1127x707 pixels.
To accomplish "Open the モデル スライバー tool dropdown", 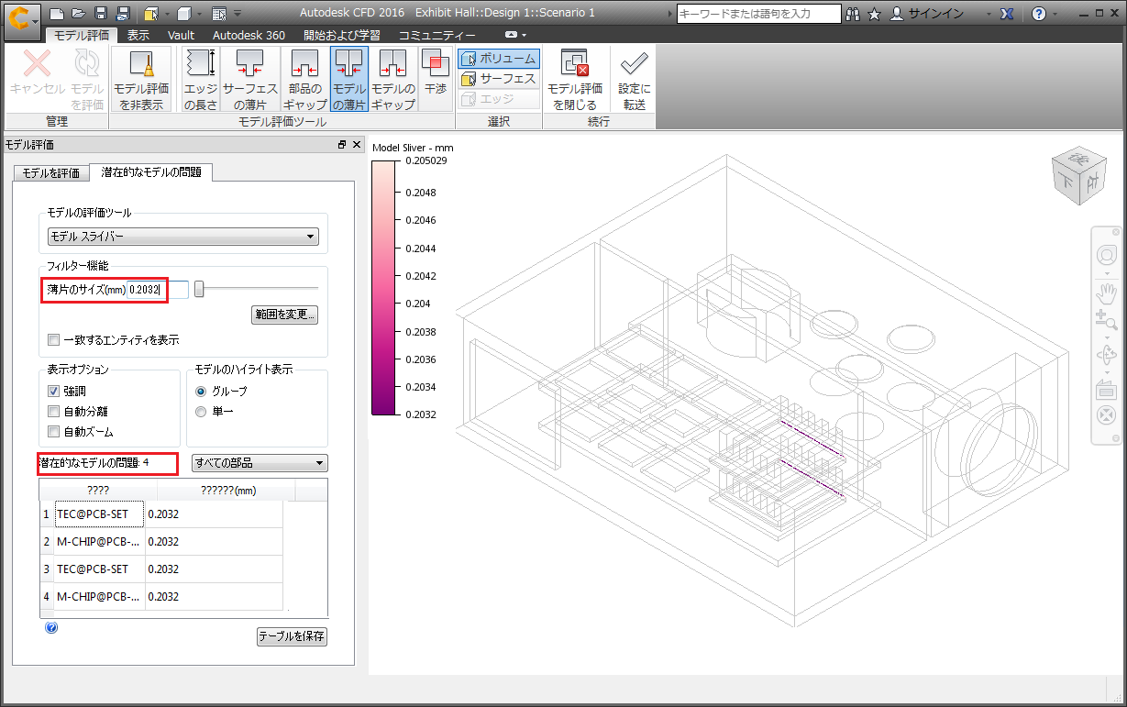I will (183, 238).
